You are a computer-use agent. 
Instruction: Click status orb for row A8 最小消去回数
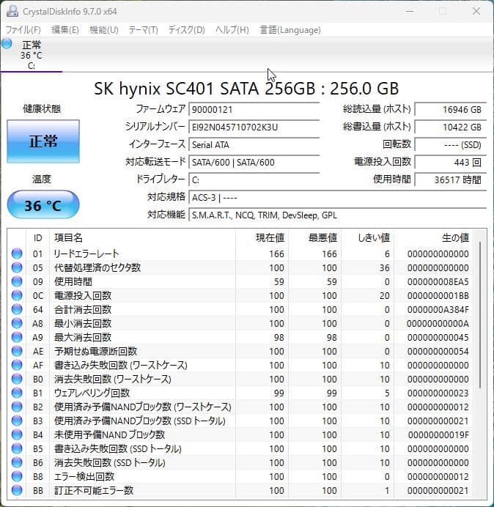17,323
